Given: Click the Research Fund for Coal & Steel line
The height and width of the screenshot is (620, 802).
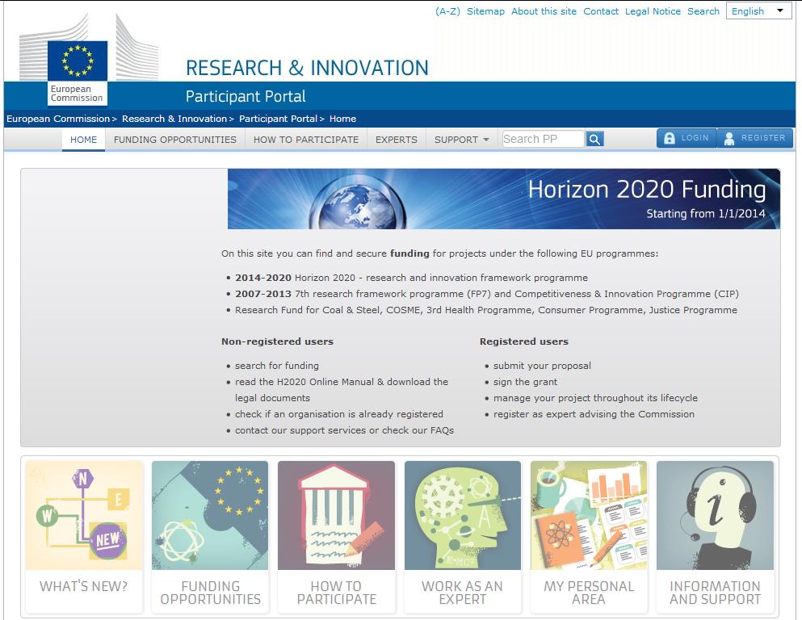Looking at the screenshot, I should click(486, 310).
